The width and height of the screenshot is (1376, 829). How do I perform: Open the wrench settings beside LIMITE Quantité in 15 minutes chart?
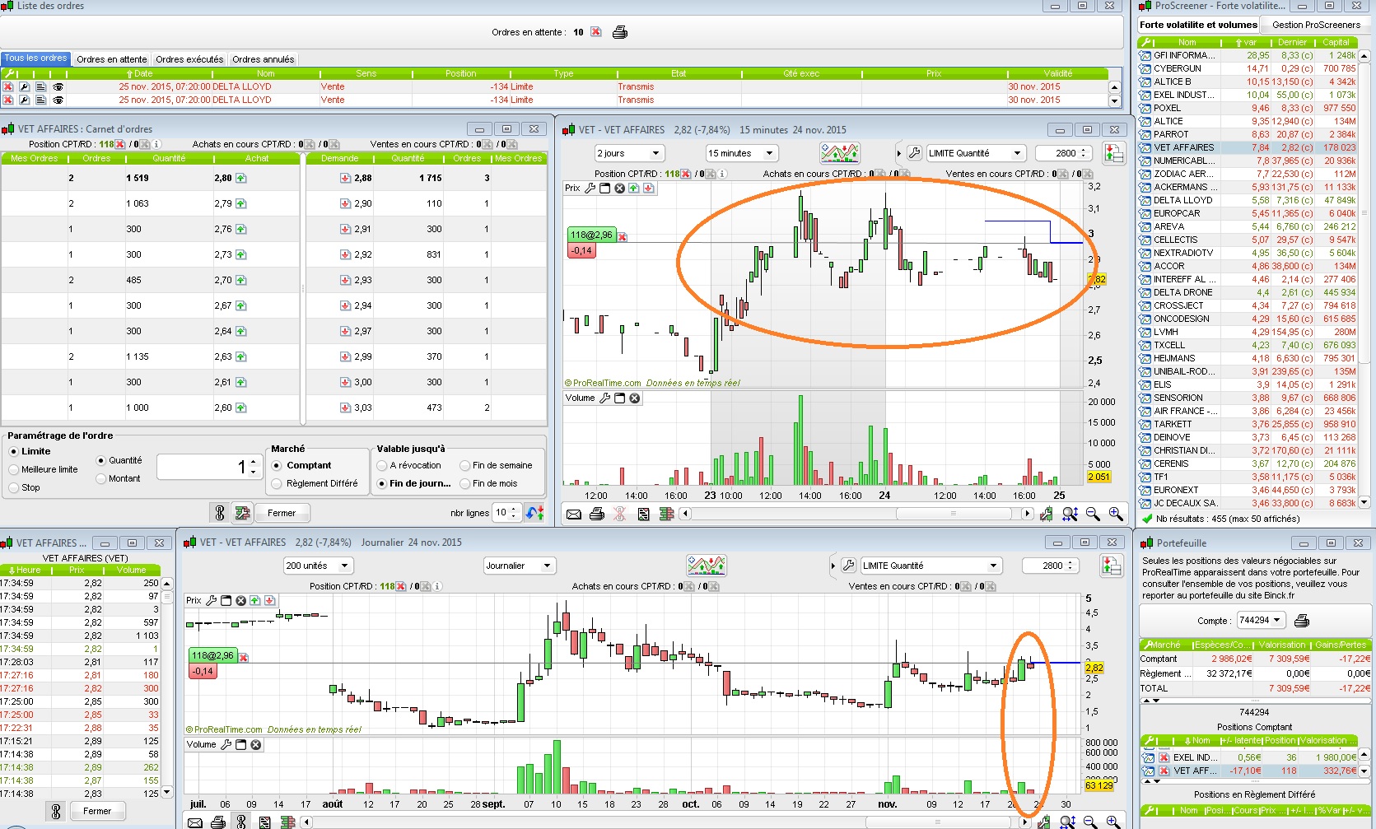coord(914,153)
